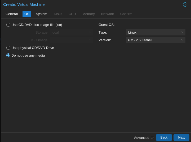
Task: Choose Do not use any media
Action: point(8,56)
